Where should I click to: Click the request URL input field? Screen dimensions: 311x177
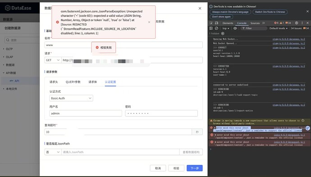[132, 60]
